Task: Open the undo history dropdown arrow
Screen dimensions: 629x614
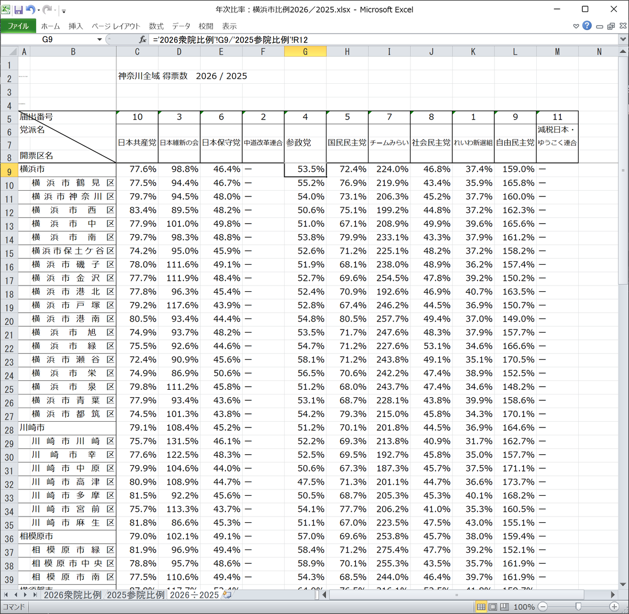Action: pyautogui.click(x=38, y=10)
